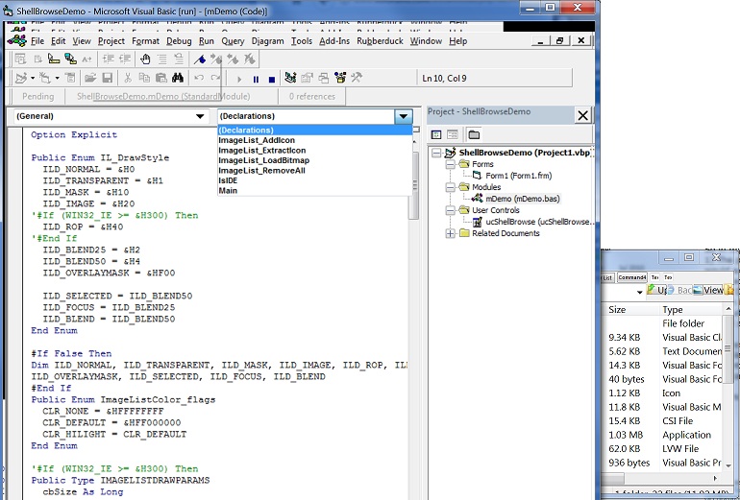Viewport: 740px width, 500px height.
Task: Click the Indent toolbar icon
Action: (109, 60)
